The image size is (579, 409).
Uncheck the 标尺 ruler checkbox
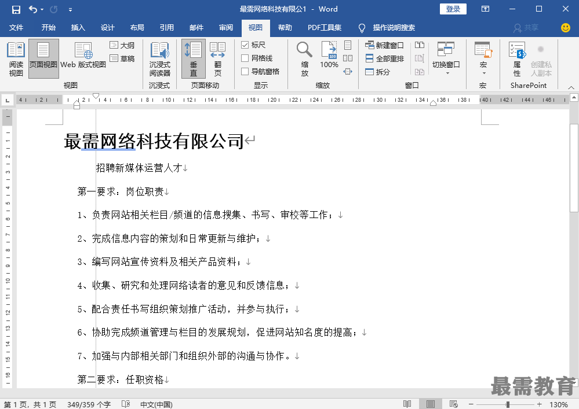click(x=245, y=45)
